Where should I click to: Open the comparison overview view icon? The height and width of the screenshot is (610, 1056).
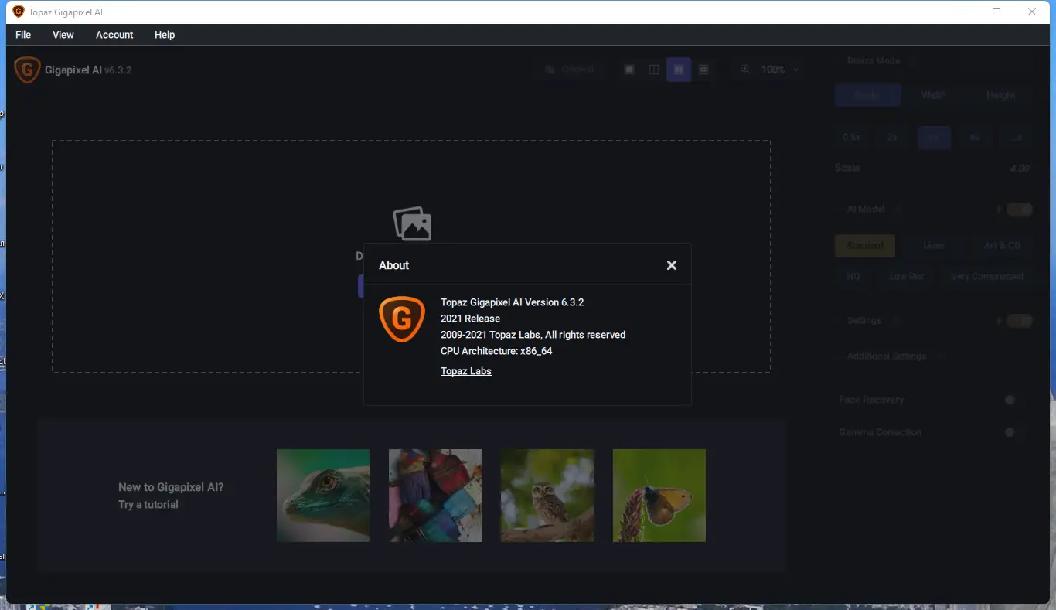click(703, 69)
